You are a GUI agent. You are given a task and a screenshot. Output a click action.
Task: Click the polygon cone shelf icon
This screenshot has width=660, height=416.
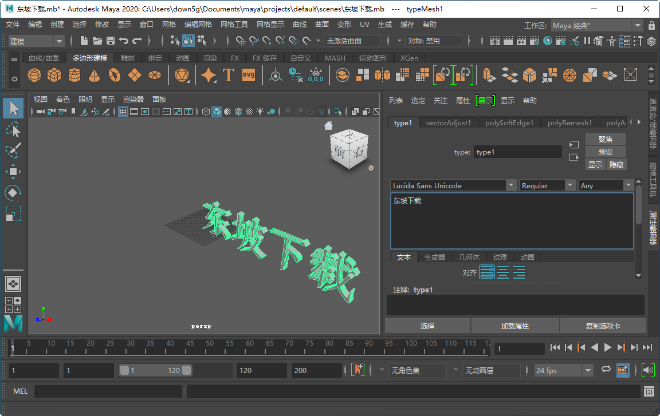(x=94, y=75)
